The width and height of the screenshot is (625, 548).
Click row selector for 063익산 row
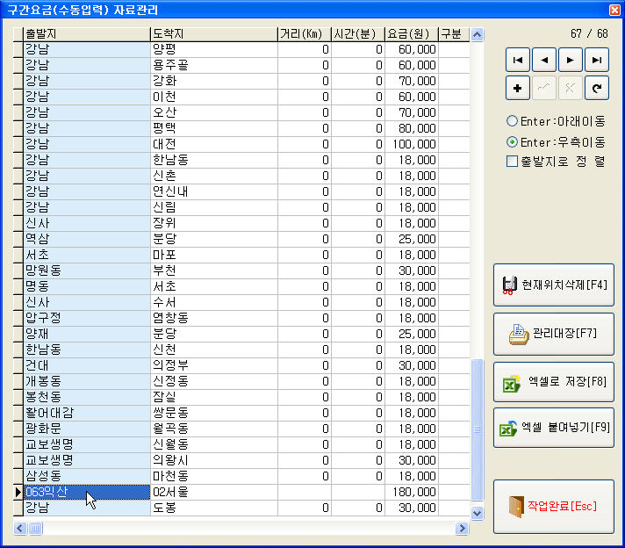tap(18, 492)
